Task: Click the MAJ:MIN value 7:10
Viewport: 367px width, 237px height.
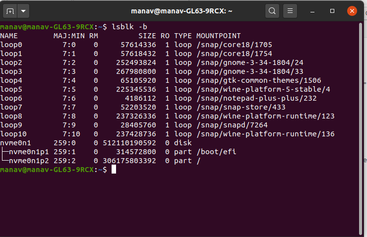Action: click(71, 134)
